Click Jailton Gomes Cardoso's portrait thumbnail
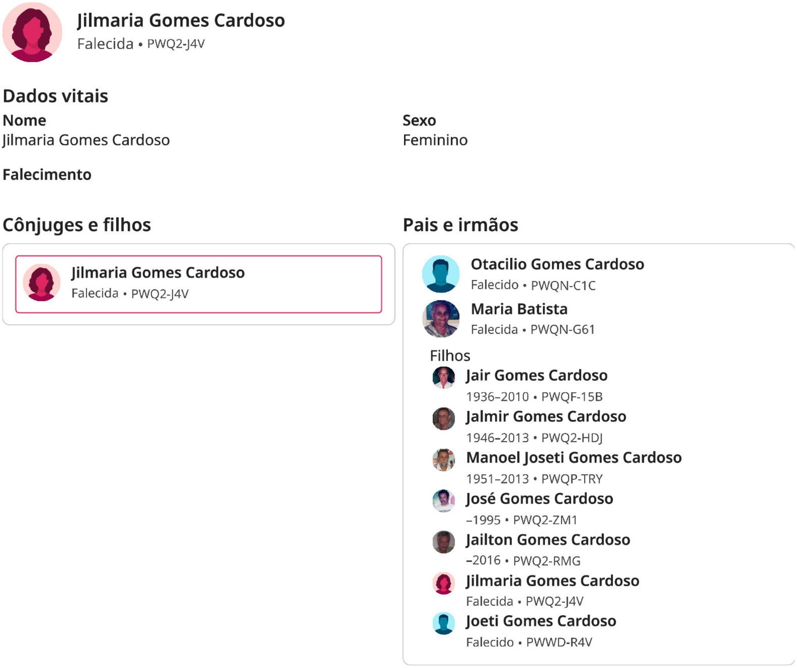 point(443,542)
